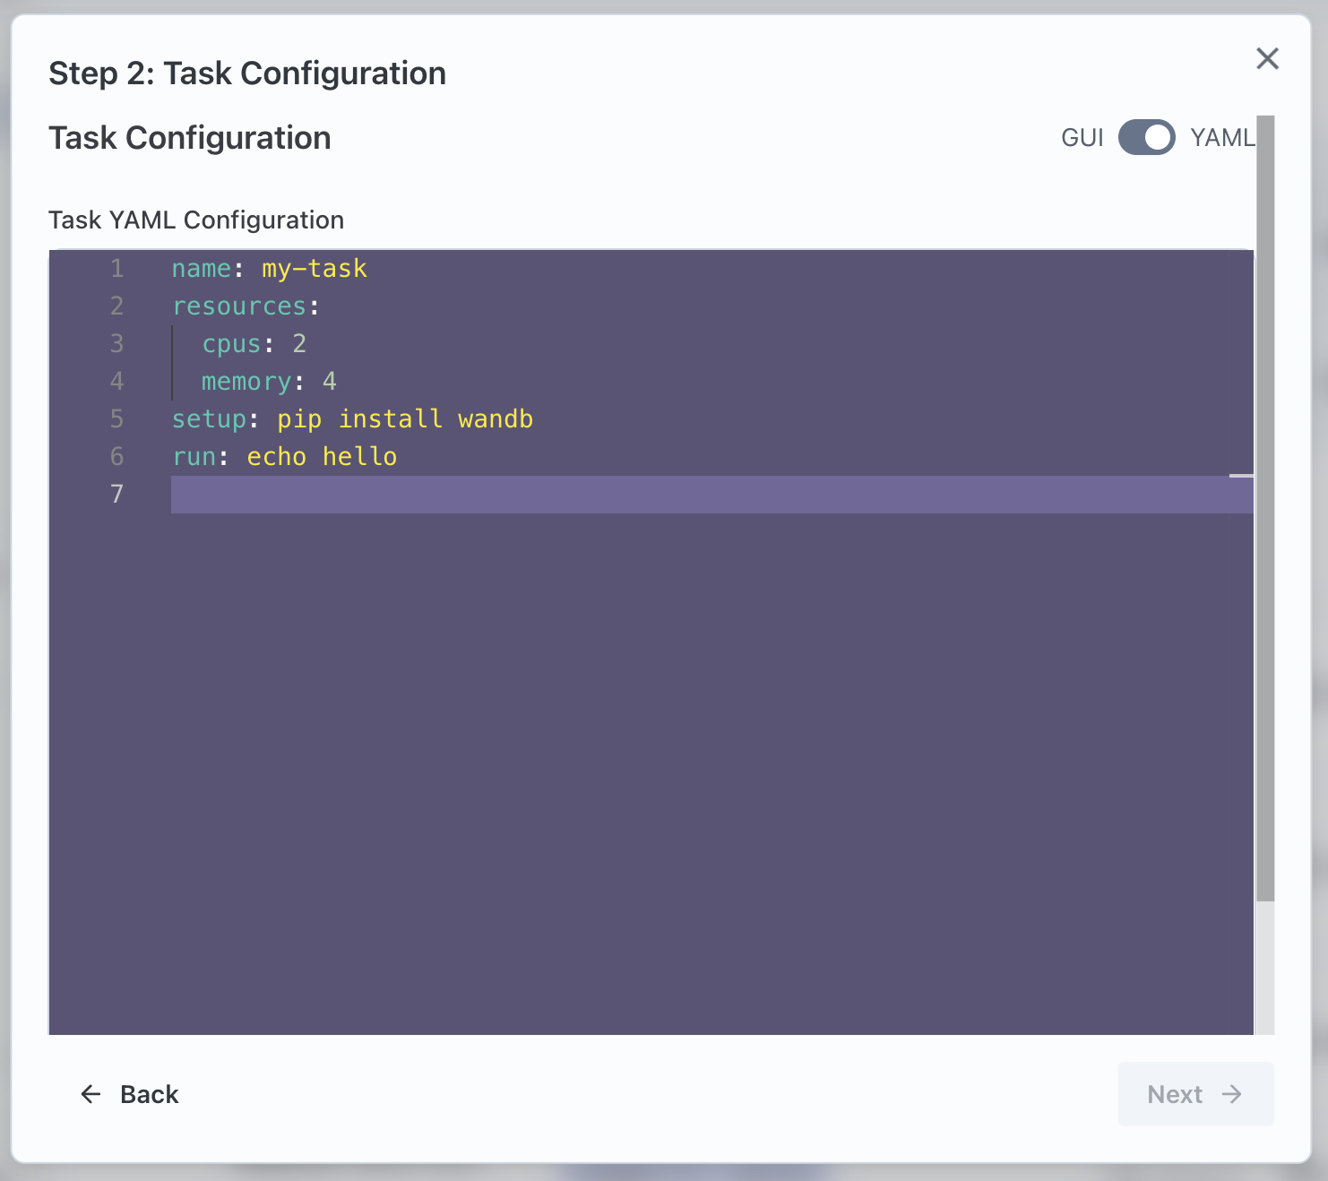Click the resources key in the YAML editor
This screenshot has height=1181, width=1328.
tap(239, 306)
